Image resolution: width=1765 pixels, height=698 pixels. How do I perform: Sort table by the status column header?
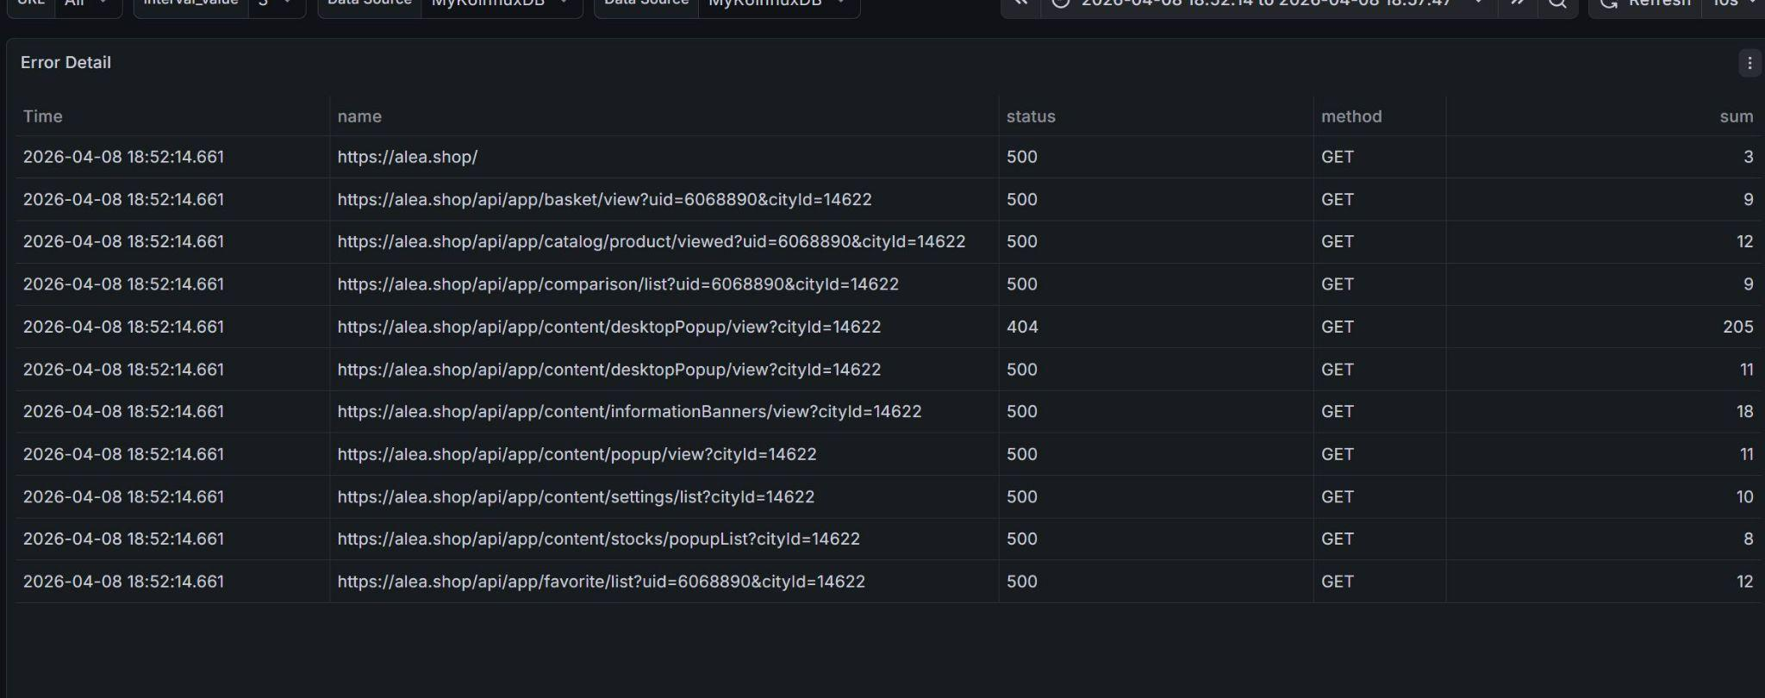pos(1031,116)
